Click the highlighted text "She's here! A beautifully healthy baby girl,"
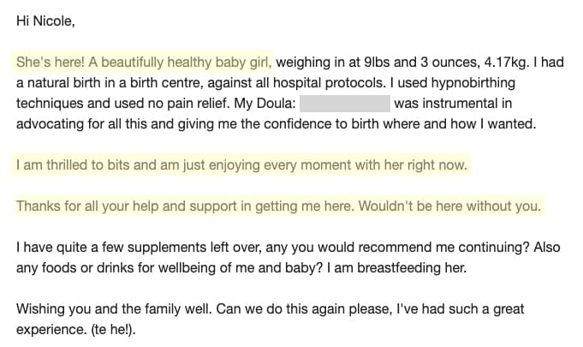 click(144, 62)
